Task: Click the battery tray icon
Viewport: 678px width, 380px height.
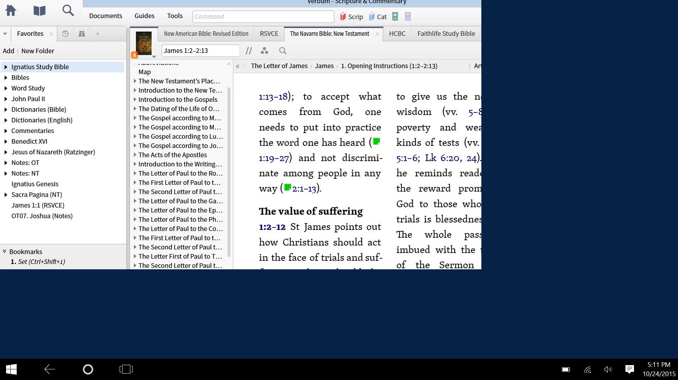Action: pyautogui.click(x=566, y=370)
